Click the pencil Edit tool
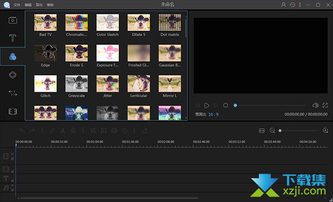The image size is (333, 202). pyautogui.click(x=52, y=130)
